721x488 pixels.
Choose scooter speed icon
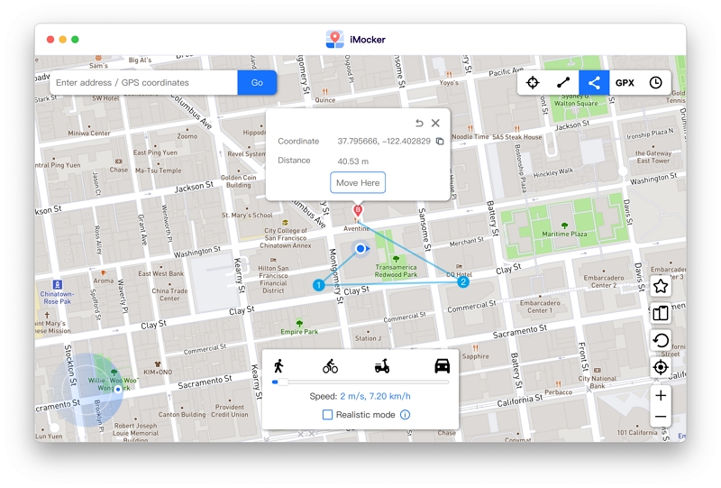[382, 366]
